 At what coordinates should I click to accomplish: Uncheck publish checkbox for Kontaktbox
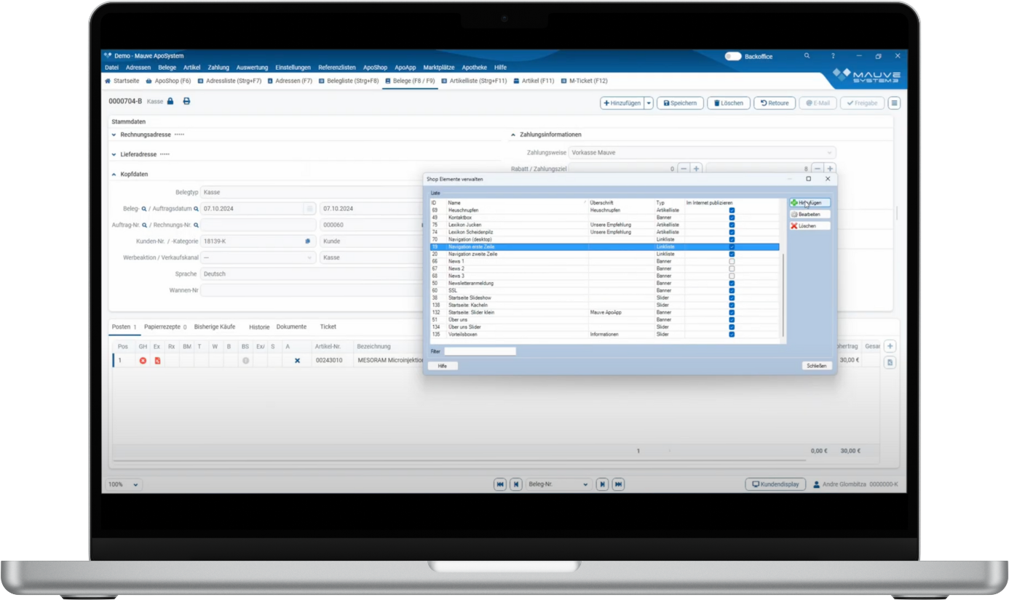pos(732,217)
